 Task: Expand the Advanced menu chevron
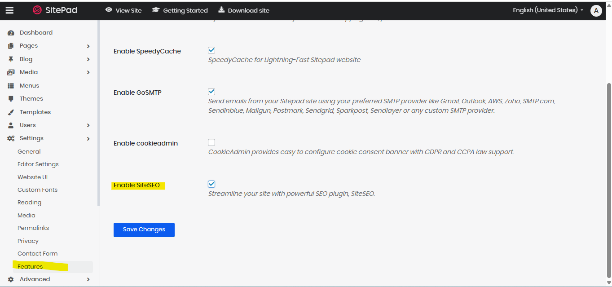tap(88, 279)
